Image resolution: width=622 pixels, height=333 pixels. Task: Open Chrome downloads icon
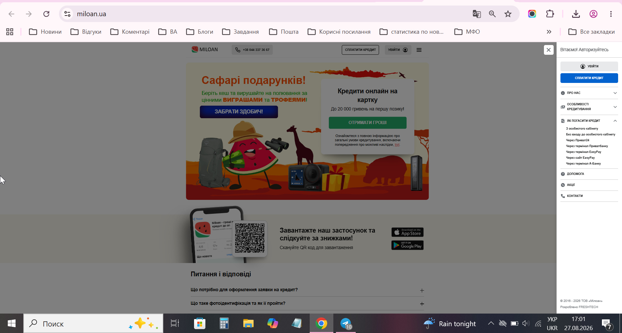tap(576, 14)
